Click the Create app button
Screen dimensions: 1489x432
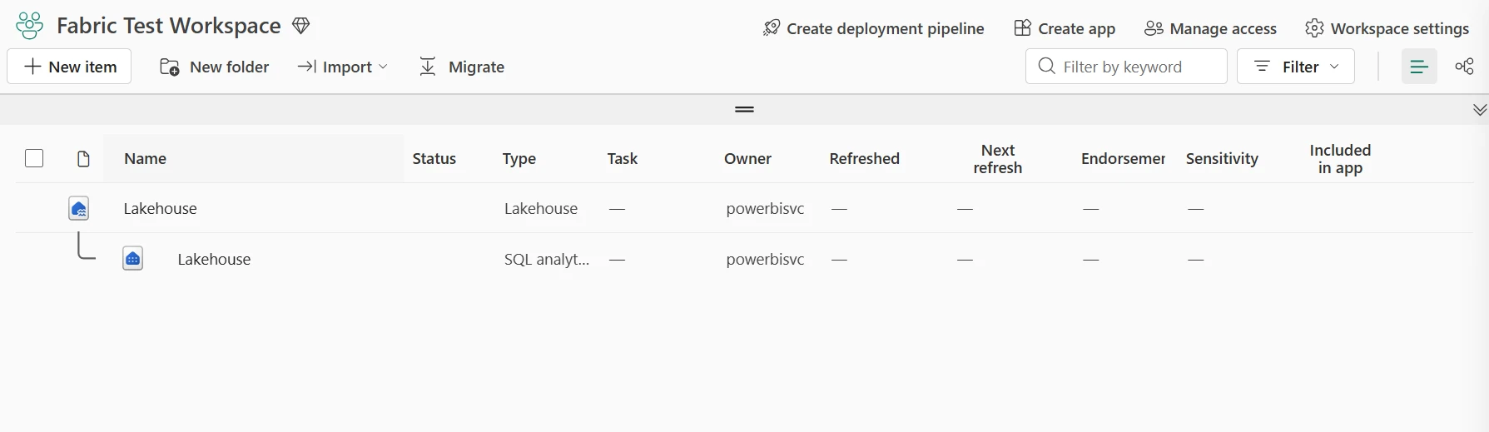point(1065,28)
